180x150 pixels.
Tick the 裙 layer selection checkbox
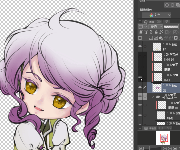click(145, 46)
